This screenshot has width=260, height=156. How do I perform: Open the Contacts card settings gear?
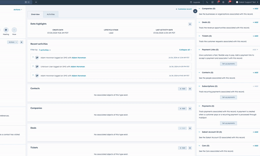[x=190, y=89]
